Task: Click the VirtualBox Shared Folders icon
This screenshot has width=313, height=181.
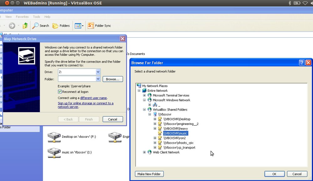Action: (150, 110)
